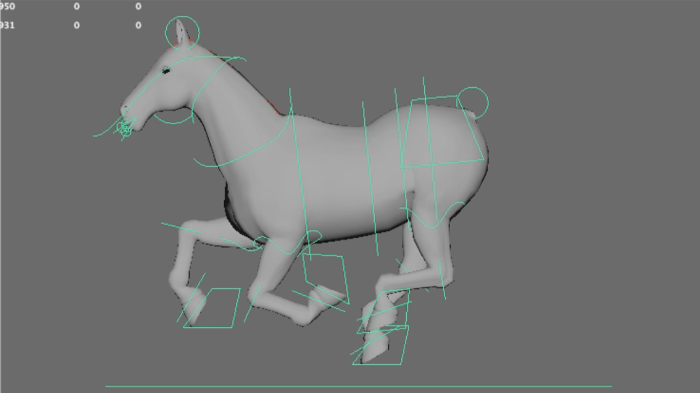Select the jaw curve control under the chin
700x393 pixels.
point(173,123)
